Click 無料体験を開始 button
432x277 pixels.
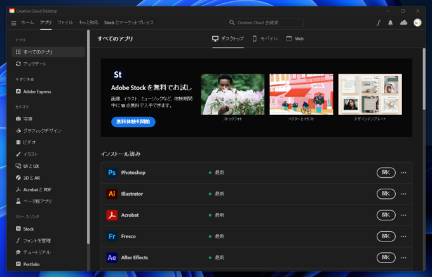click(133, 122)
